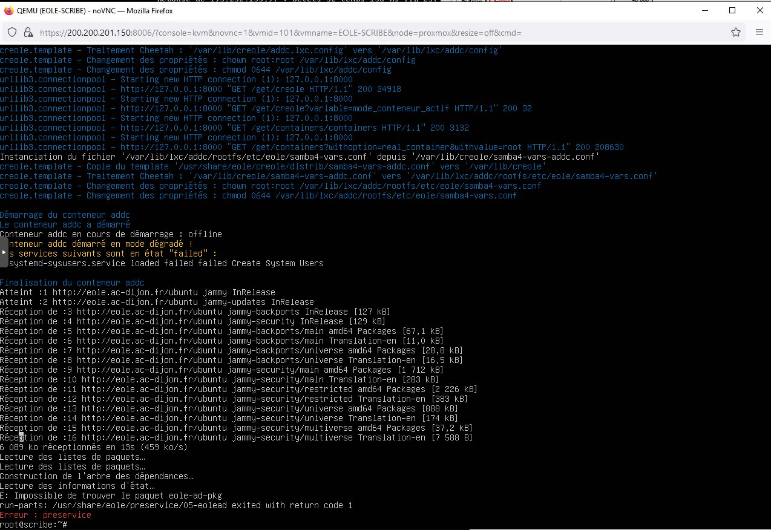Image resolution: width=771 pixels, height=530 pixels.
Task: Click the '6 089 ko réceptionnés' summary line
Action: (94, 447)
